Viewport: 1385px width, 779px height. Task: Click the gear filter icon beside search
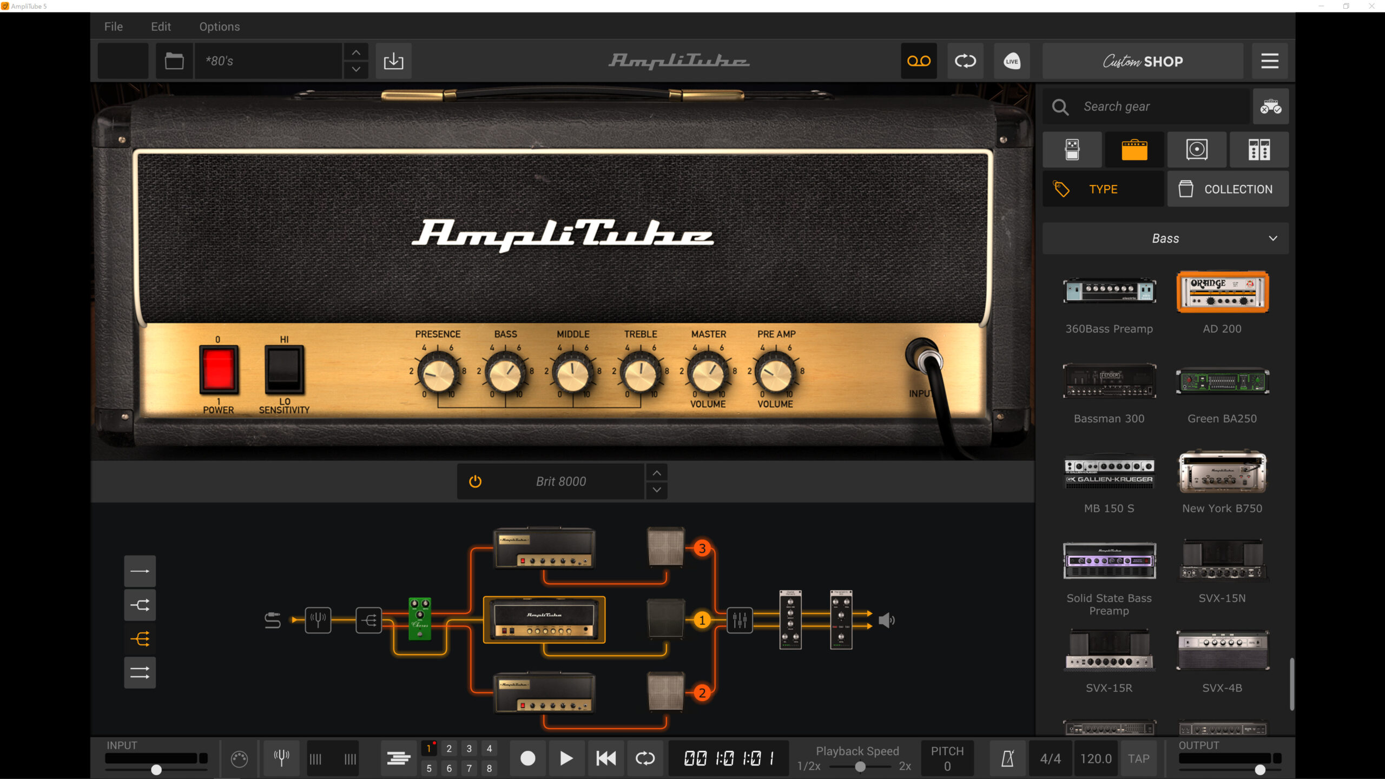pyautogui.click(x=1270, y=107)
